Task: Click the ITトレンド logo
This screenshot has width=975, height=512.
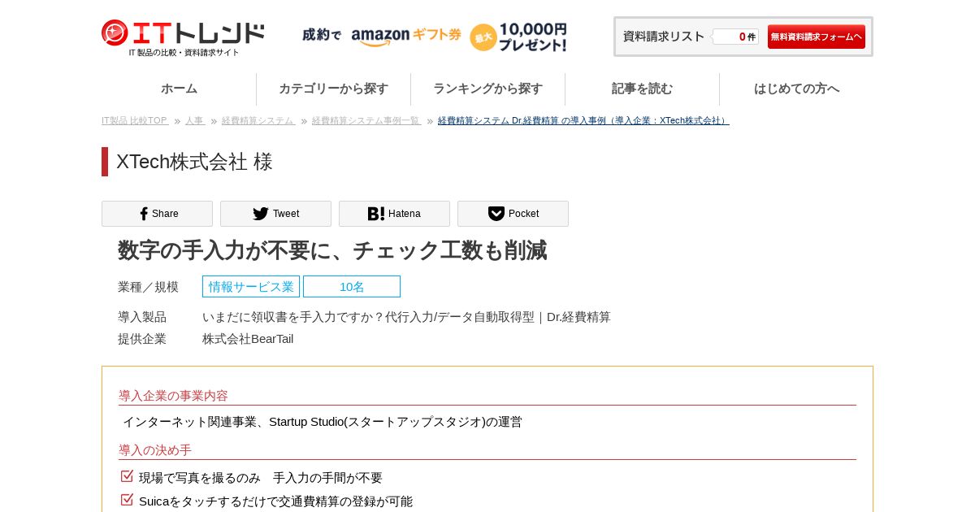Action: point(183,38)
